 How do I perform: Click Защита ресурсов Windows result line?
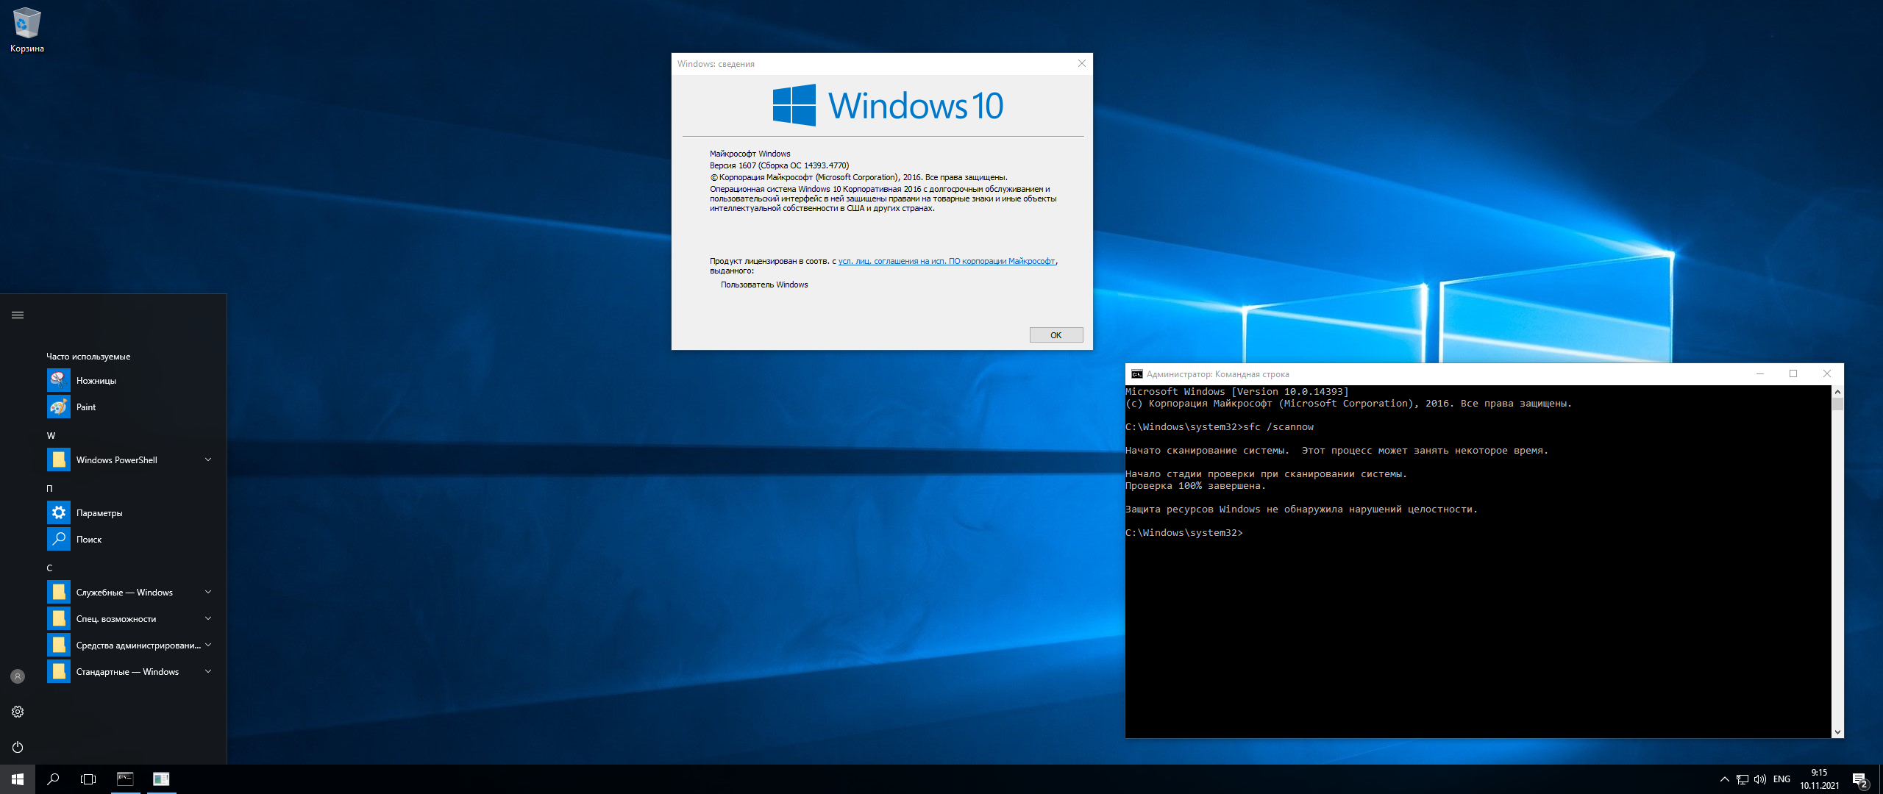click(1301, 509)
